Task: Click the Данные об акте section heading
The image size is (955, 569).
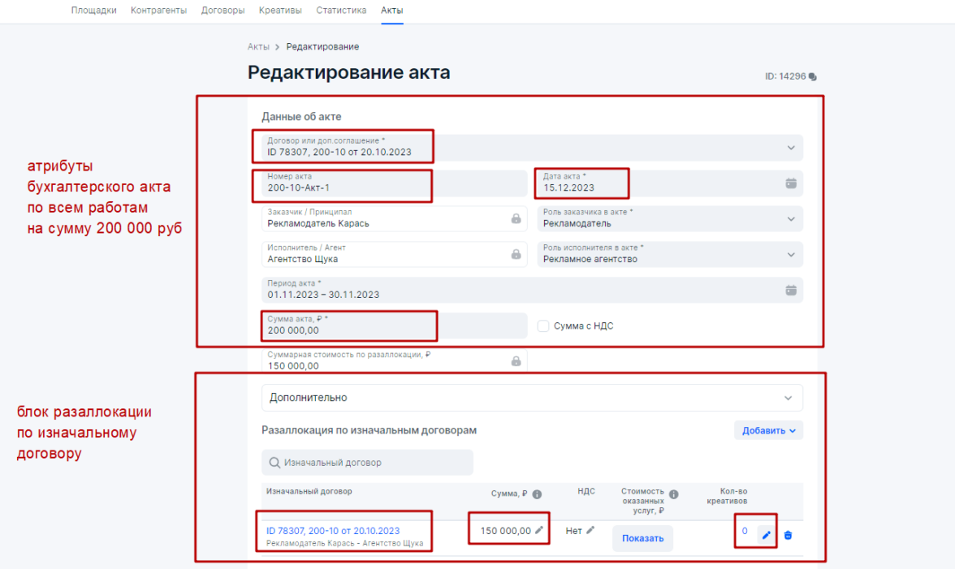Action: pos(301,117)
